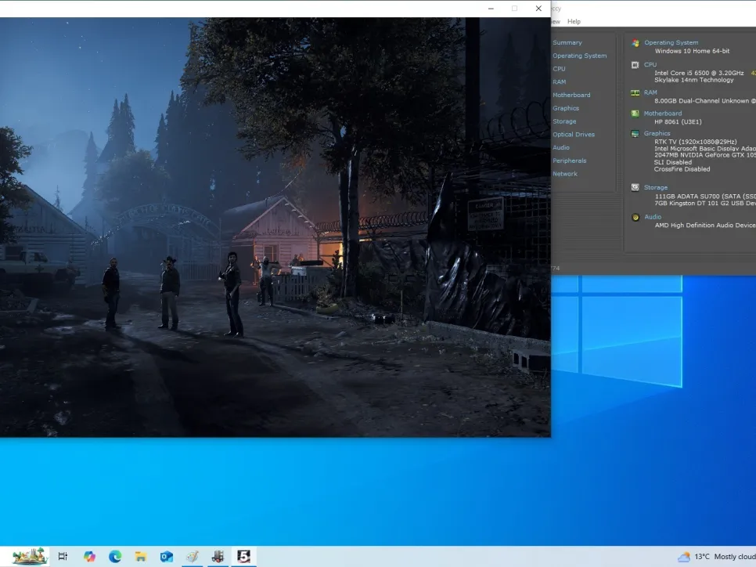This screenshot has width=756, height=567.
Task: Click the 'Intel Microsoft Basic Display' adapter line
Action: point(705,149)
